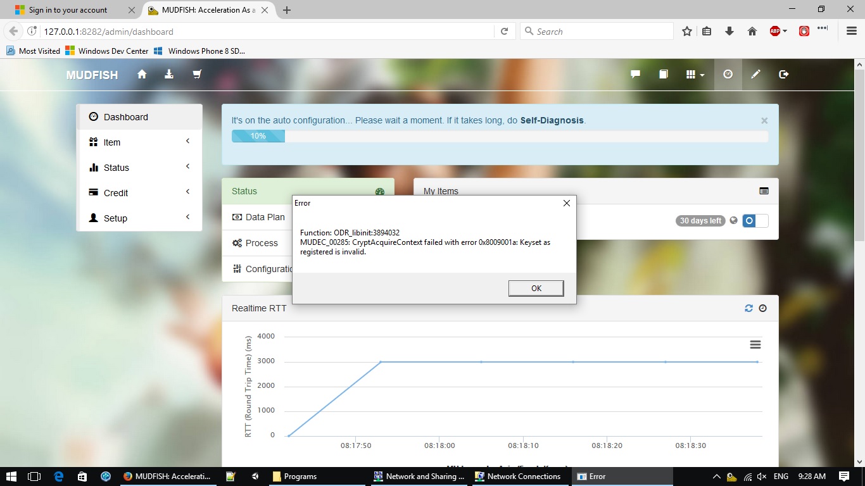Image resolution: width=865 pixels, height=486 pixels.
Task: Click the My Items panel list icon
Action: pos(764,191)
